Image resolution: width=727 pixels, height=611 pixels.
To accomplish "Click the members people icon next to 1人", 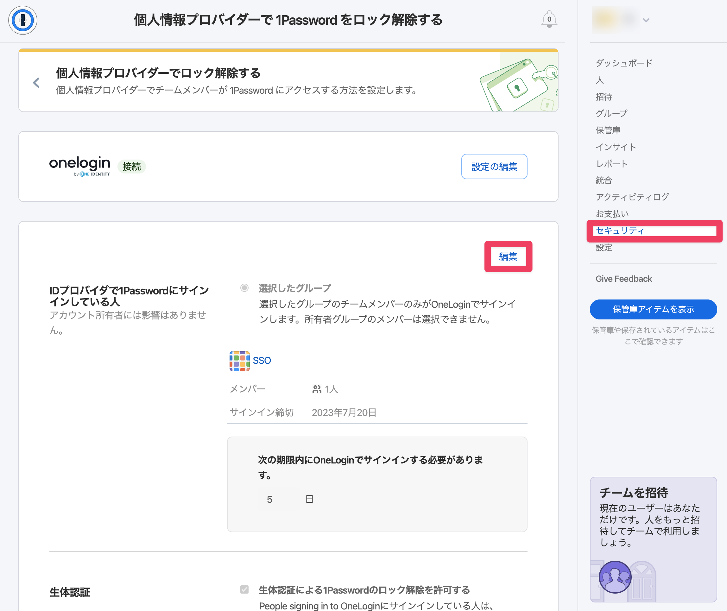I will [x=317, y=389].
